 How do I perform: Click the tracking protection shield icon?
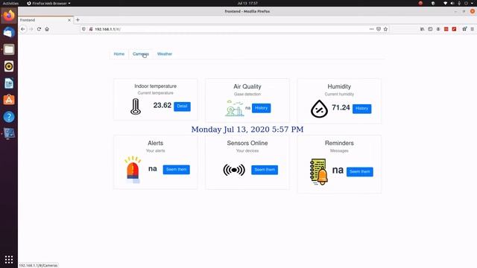click(x=83, y=29)
